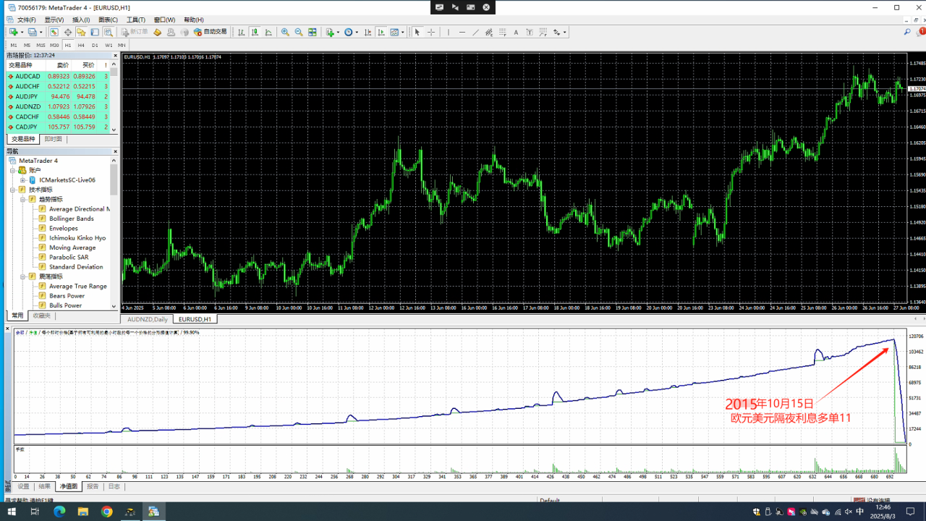Select the trendline drawing tool
Image resolution: width=926 pixels, height=521 pixels.
pyautogui.click(x=475, y=32)
